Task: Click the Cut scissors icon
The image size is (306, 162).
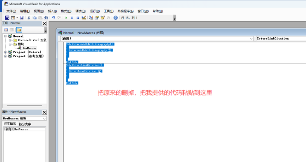Action: click(29, 18)
